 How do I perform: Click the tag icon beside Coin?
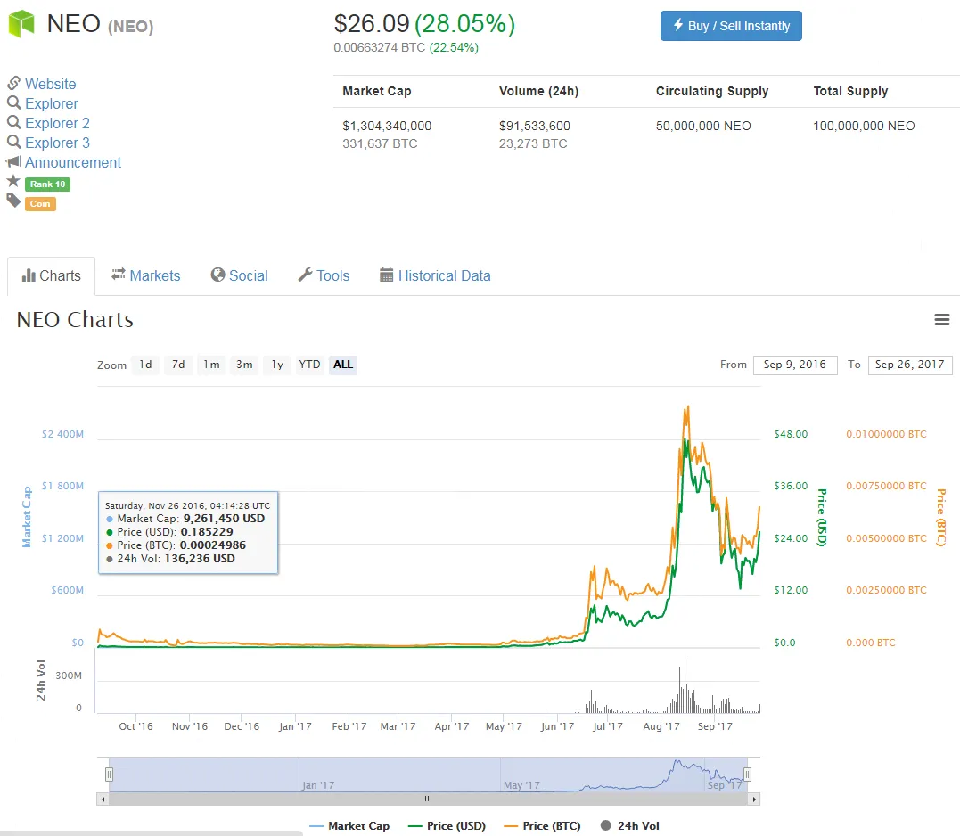[13, 201]
